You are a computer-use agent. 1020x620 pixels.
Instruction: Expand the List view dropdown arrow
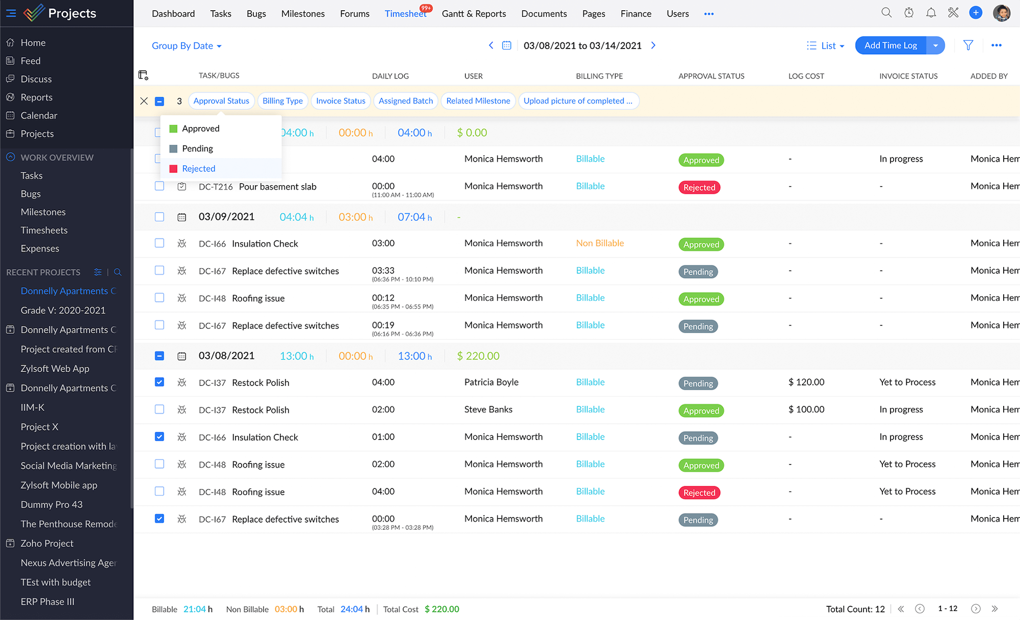click(841, 45)
